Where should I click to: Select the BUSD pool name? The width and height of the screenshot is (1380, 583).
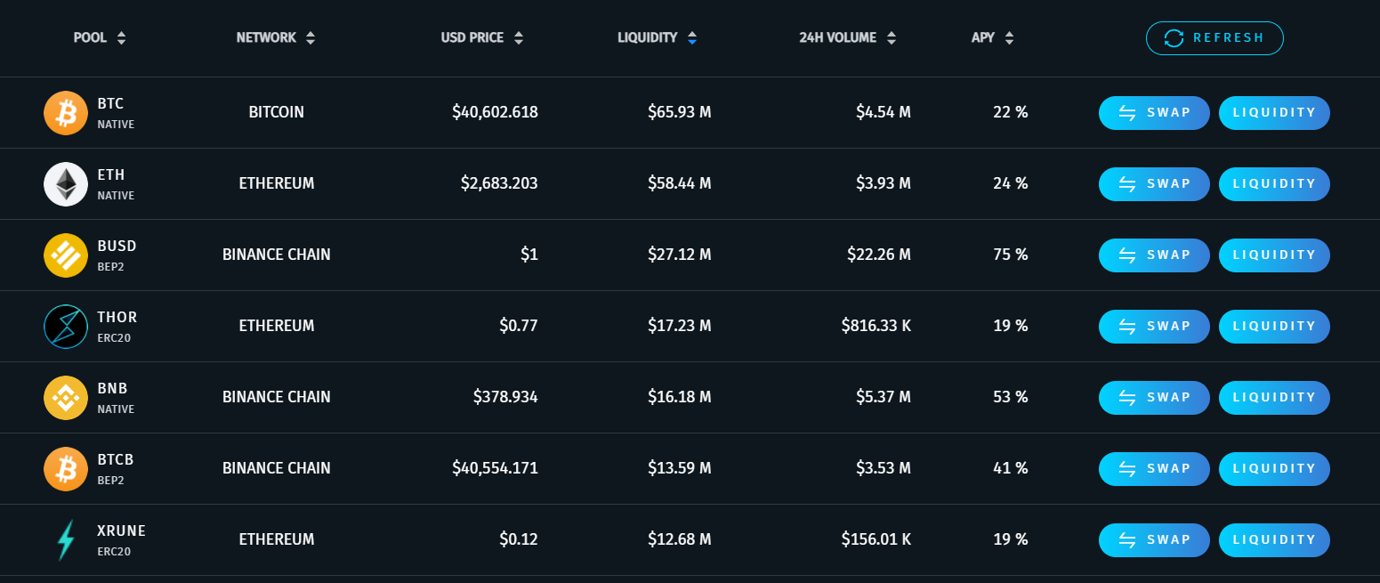[x=117, y=247]
